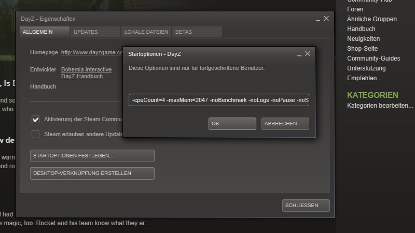Open Neuigkeiten in the sidebar

pos(363,39)
